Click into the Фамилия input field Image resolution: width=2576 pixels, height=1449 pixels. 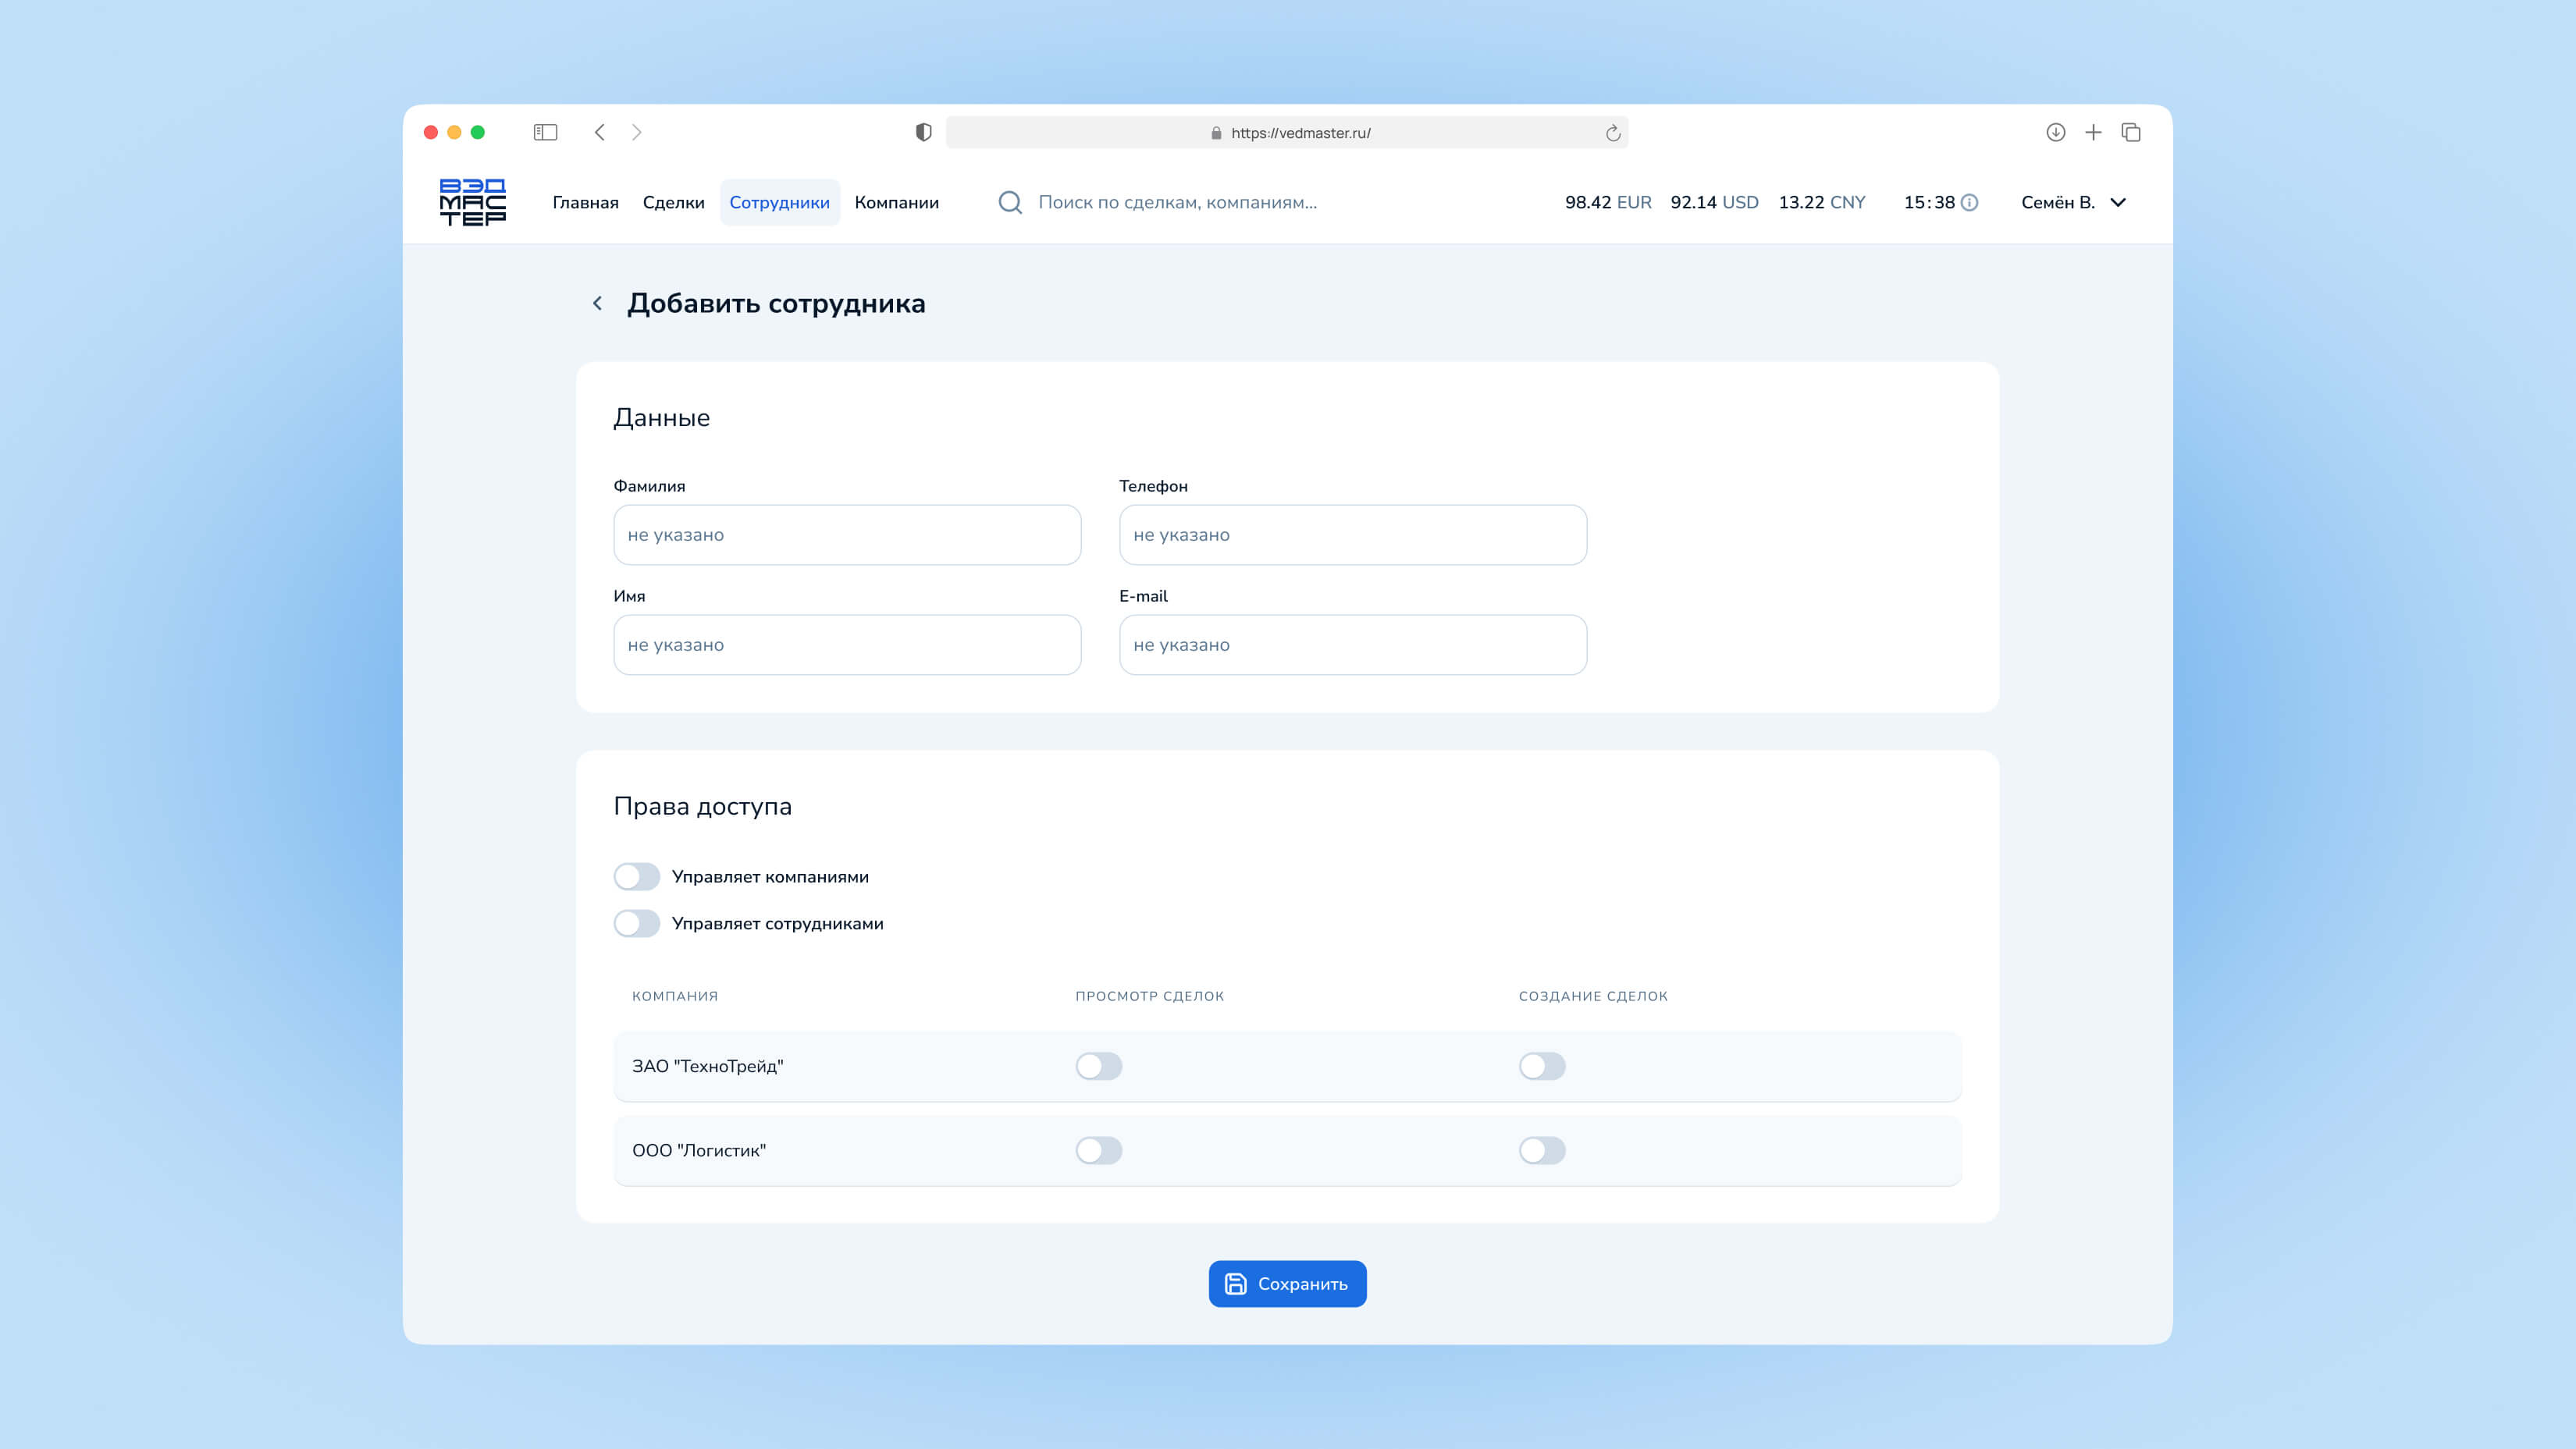coord(847,534)
